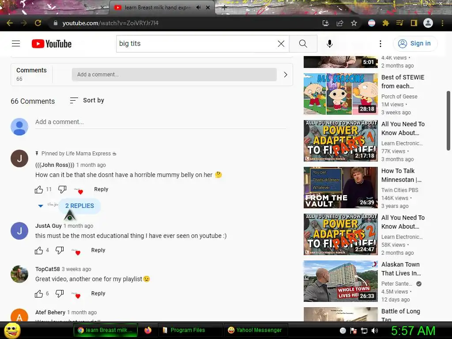Open Atef Behery commenter name
452x339 pixels.
point(50,313)
